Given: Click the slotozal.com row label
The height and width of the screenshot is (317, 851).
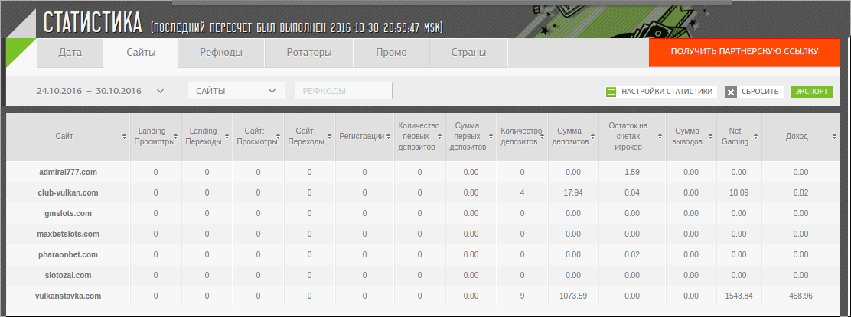Looking at the screenshot, I should click(x=68, y=275).
